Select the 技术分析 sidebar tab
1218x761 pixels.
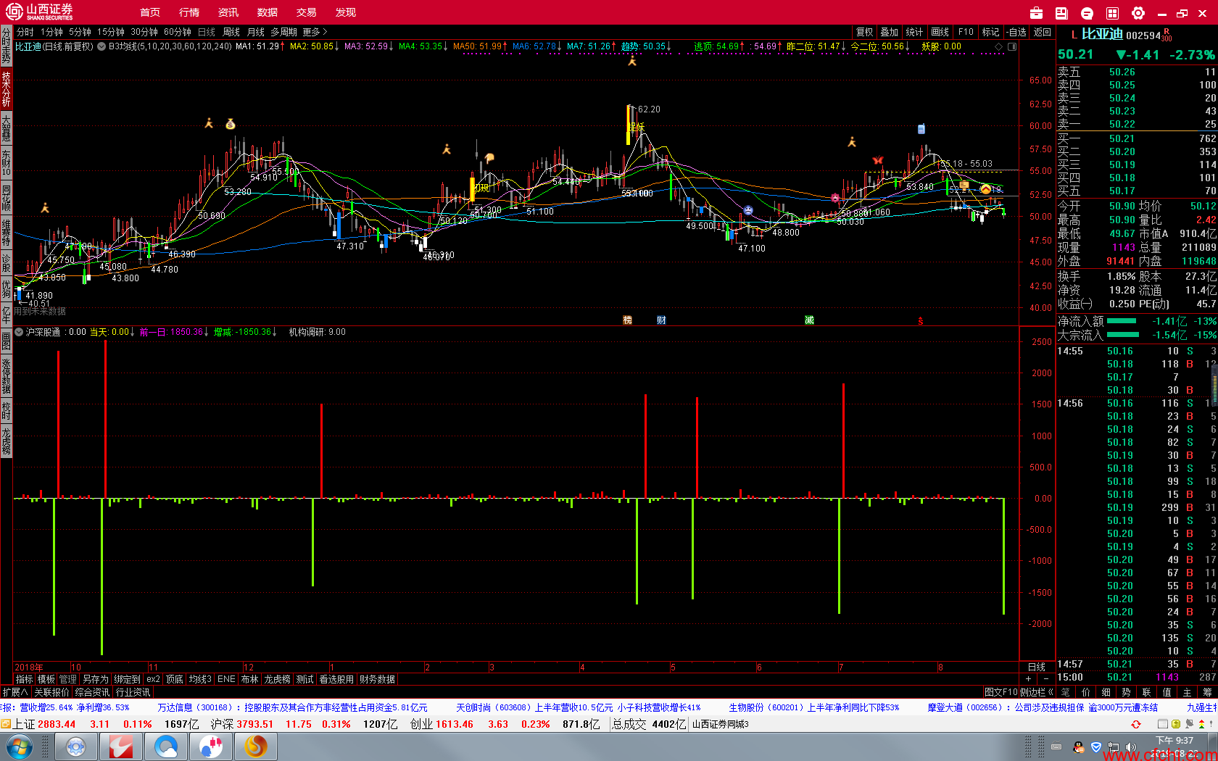[7, 88]
